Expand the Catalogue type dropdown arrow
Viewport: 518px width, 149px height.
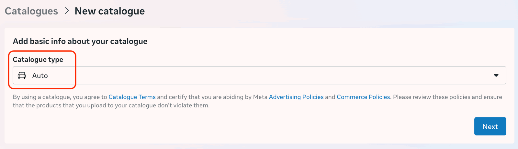(496, 75)
